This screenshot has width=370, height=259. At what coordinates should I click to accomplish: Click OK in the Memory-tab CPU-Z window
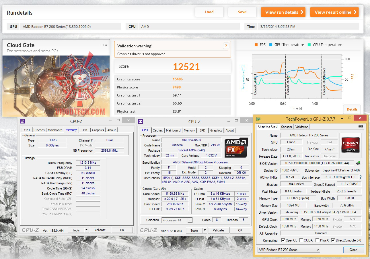(122, 230)
